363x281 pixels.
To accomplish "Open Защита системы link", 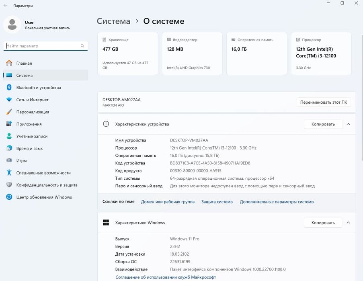I will [217, 202].
